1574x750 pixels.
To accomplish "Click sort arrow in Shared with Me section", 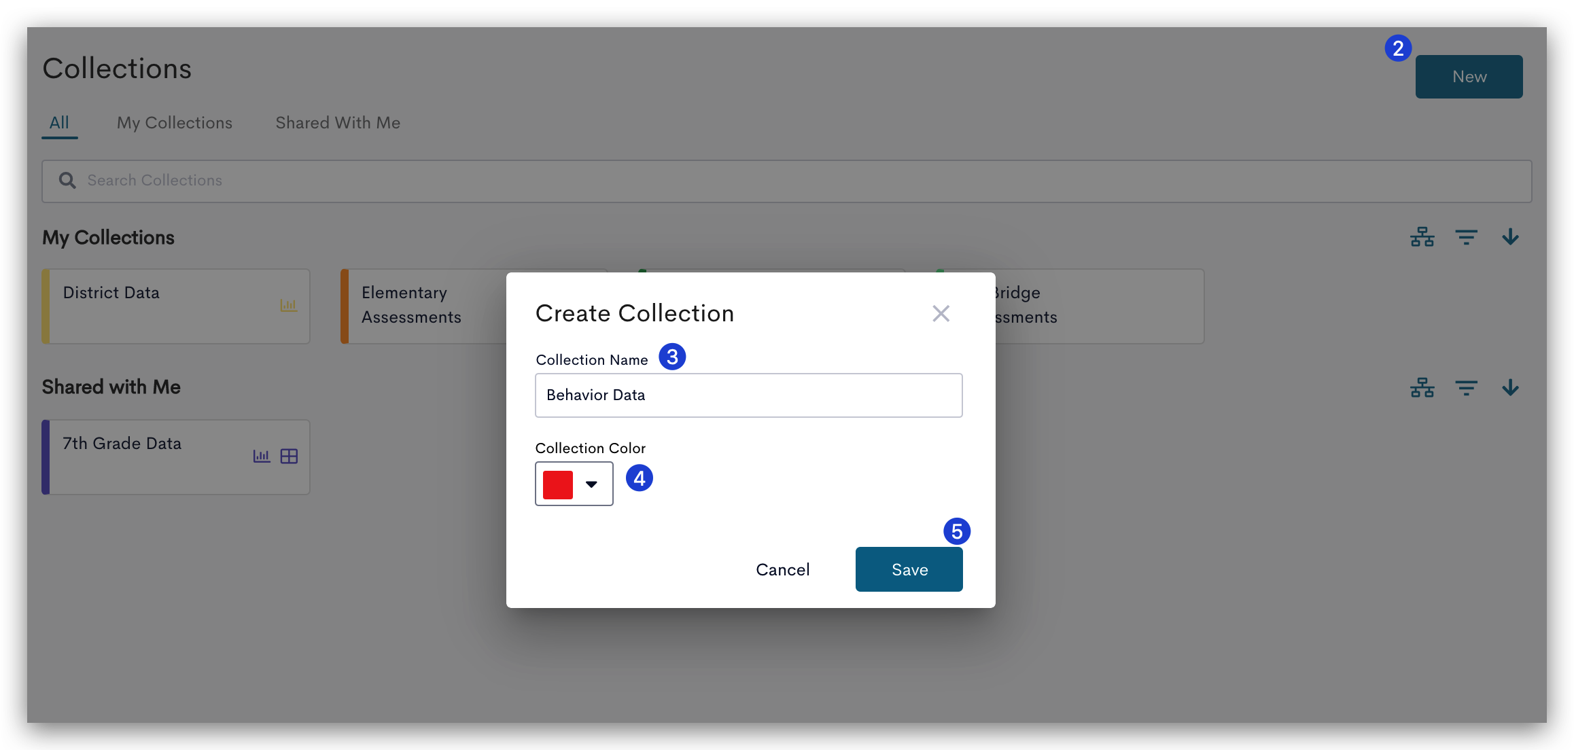I will (1510, 388).
